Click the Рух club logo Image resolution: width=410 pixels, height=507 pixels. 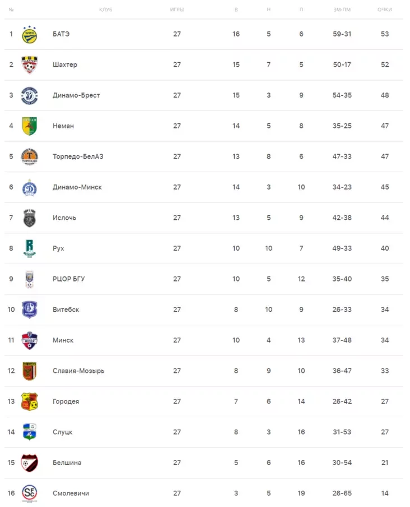29,248
